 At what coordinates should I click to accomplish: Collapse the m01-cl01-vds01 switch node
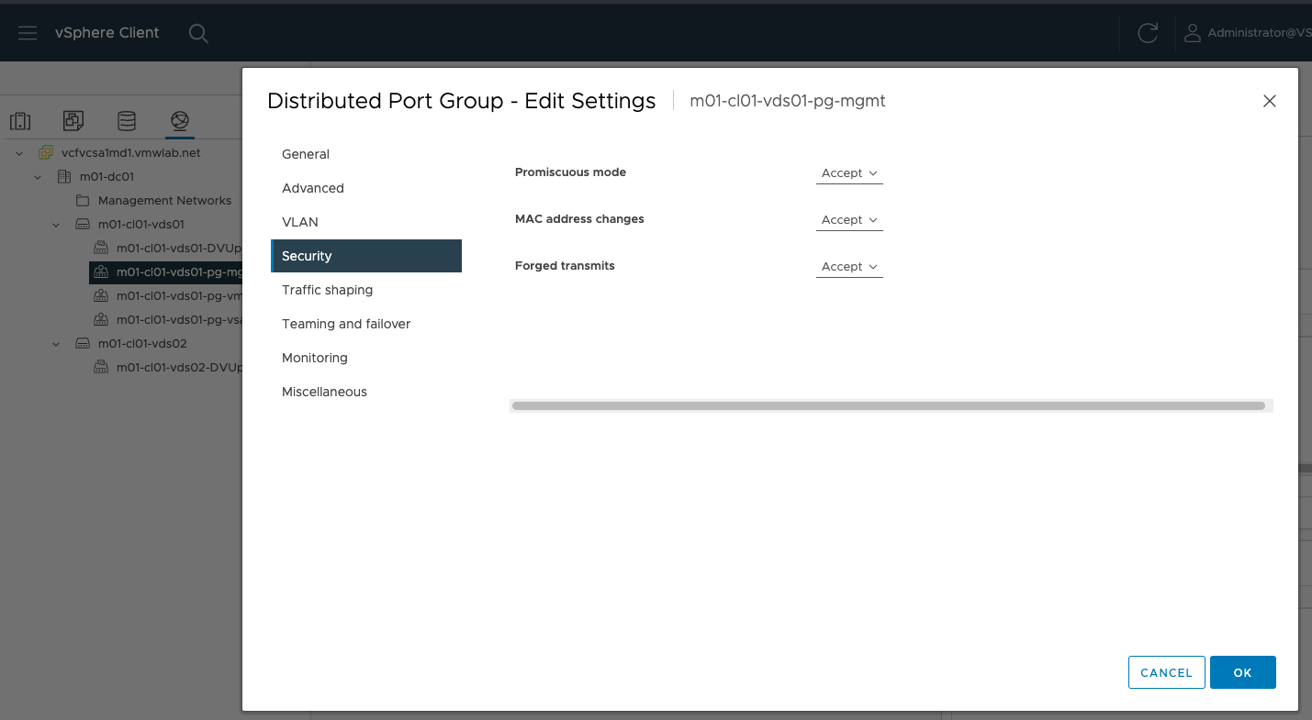click(56, 224)
